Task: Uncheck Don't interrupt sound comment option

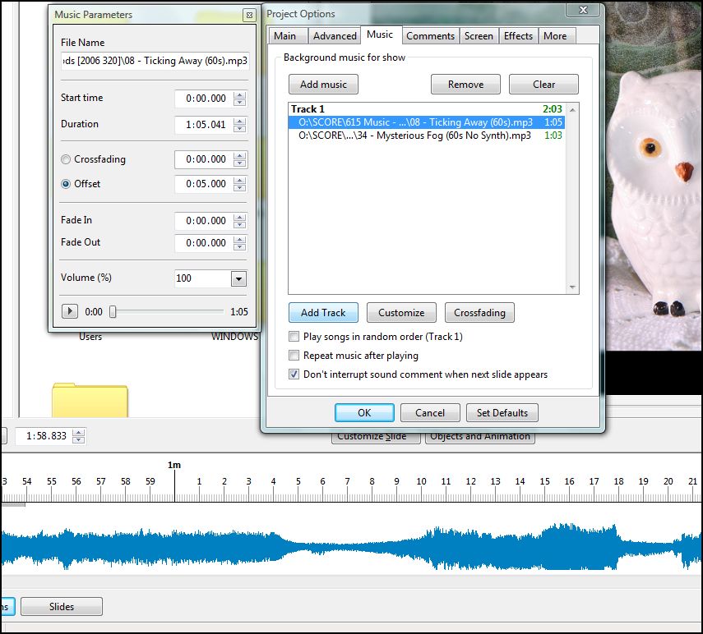Action: coord(294,374)
